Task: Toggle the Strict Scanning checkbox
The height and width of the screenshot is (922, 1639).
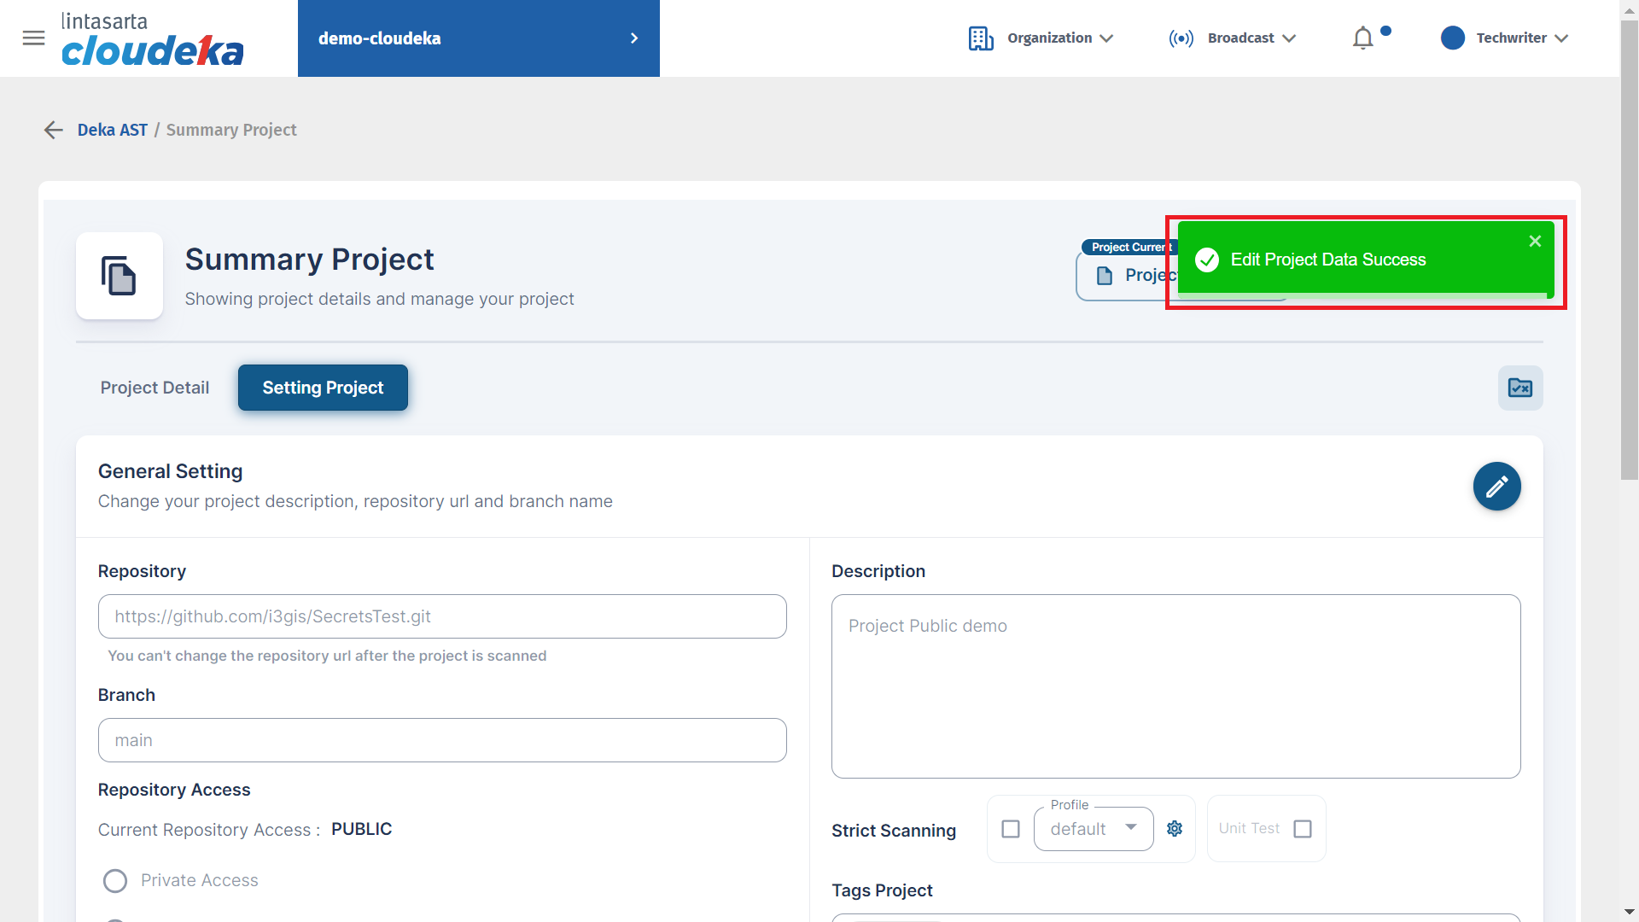Action: 1011,829
